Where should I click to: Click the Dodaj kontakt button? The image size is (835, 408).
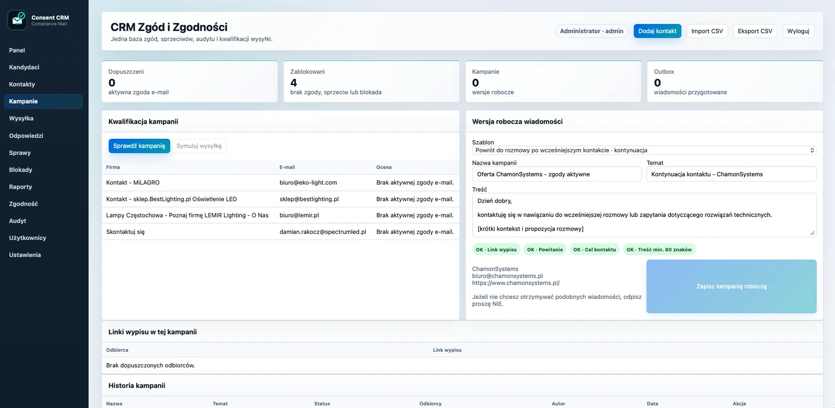657,31
